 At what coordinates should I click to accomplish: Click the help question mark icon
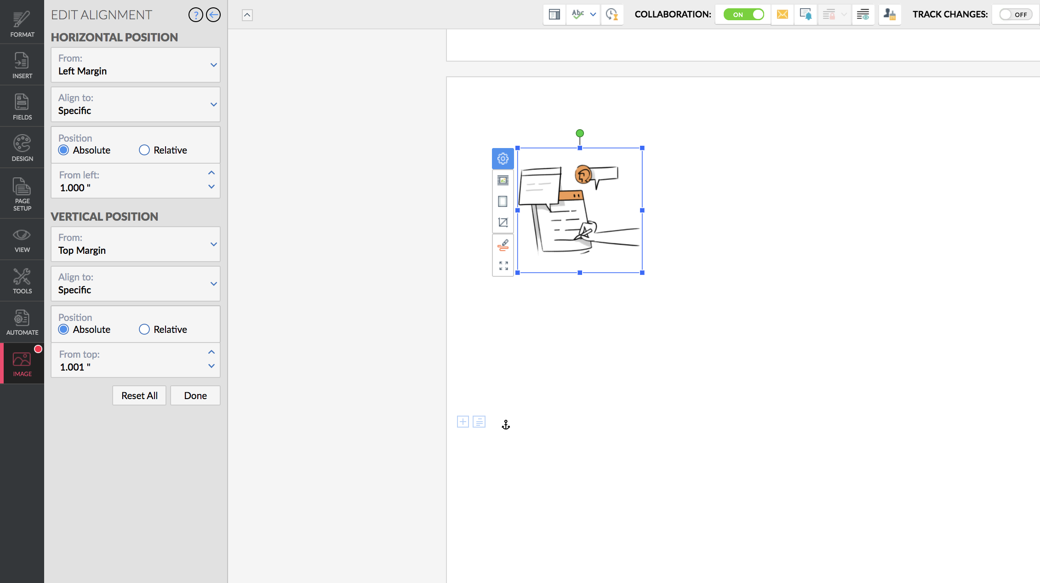(x=195, y=15)
